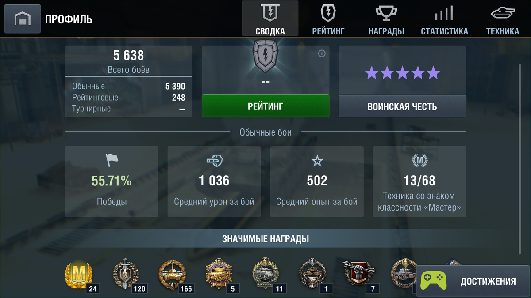Click the vertical scrollbar on right
This screenshot has height=298, width=531.
tap(520, 159)
